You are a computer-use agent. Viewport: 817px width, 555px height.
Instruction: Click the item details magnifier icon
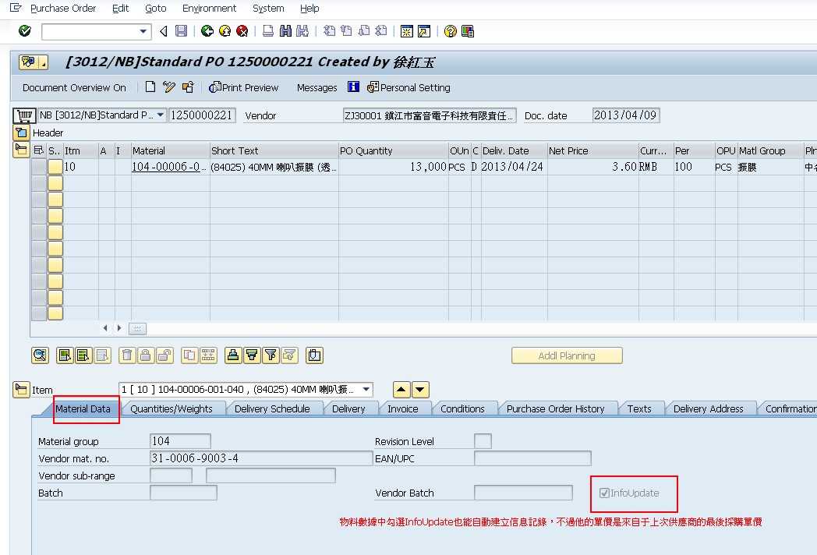coord(40,355)
